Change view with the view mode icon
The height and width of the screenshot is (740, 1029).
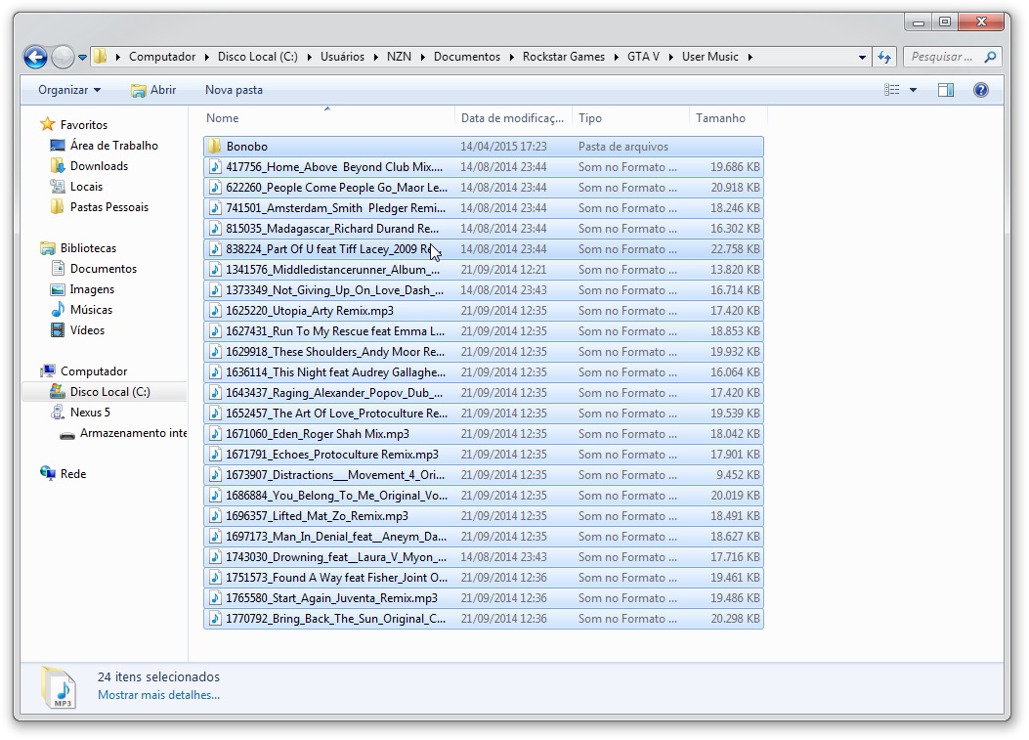tap(891, 90)
